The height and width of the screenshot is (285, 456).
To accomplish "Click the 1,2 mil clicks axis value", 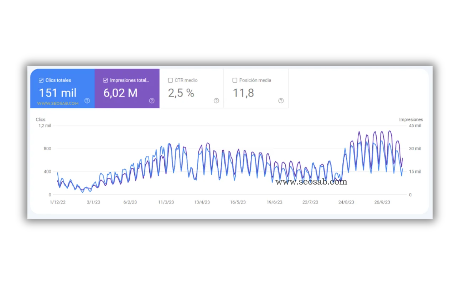I will pos(45,126).
